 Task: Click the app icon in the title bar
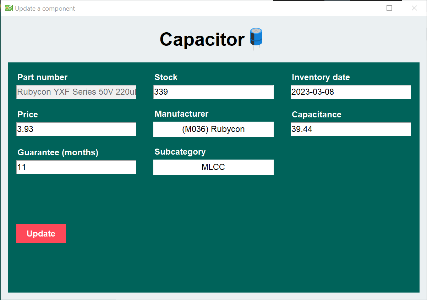tap(9, 8)
